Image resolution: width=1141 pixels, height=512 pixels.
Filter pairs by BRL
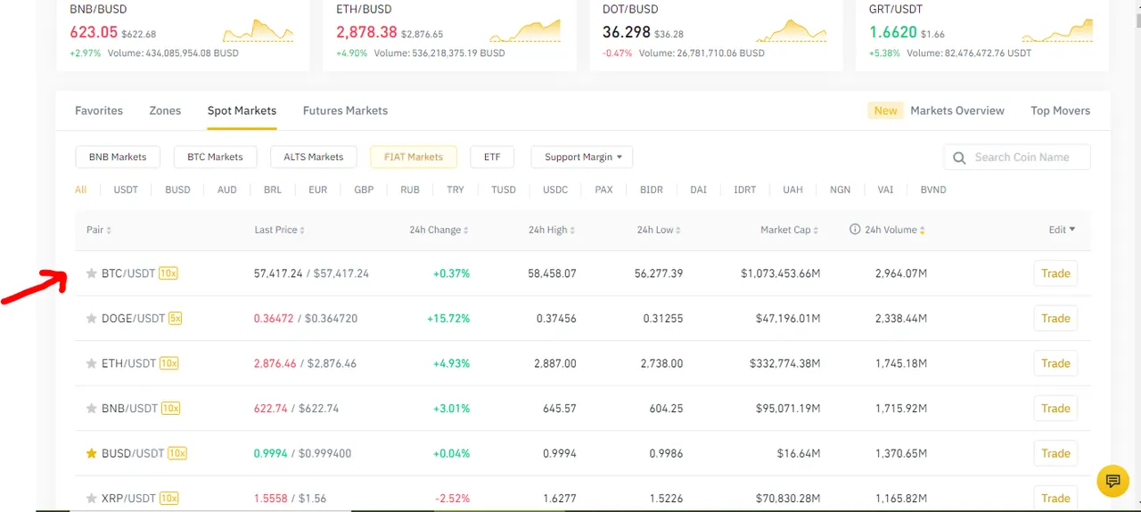pyautogui.click(x=273, y=190)
